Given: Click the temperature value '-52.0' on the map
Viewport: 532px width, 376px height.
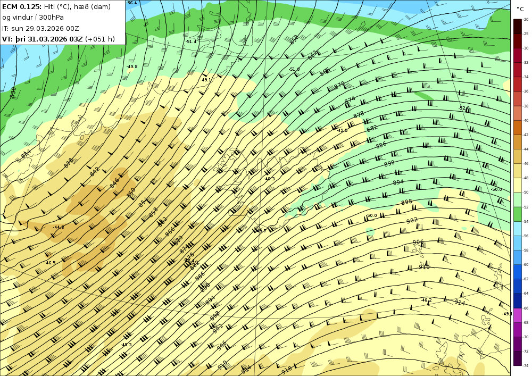Looking at the screenshot, I should [464, 108].
